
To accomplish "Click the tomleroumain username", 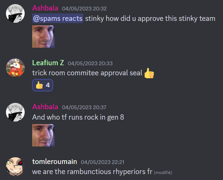I will (55, 162).
